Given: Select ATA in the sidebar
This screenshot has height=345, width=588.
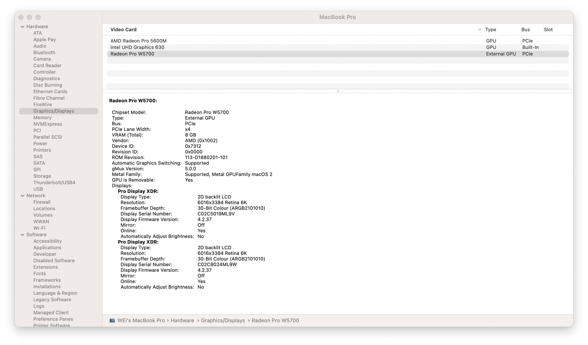Looking at the screenshot, I should (x=38, y=33).
